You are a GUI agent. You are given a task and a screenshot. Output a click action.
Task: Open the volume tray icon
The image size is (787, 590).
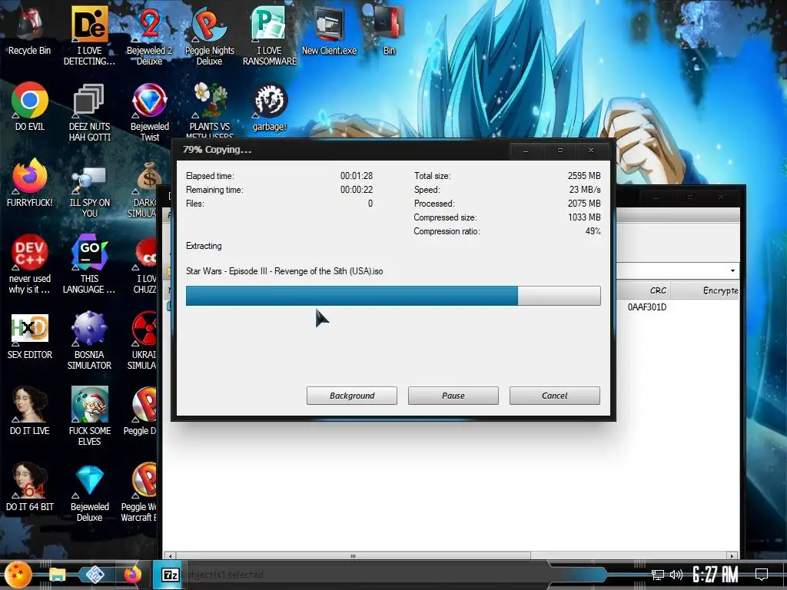pyautogui.click(x=676, y=575)
